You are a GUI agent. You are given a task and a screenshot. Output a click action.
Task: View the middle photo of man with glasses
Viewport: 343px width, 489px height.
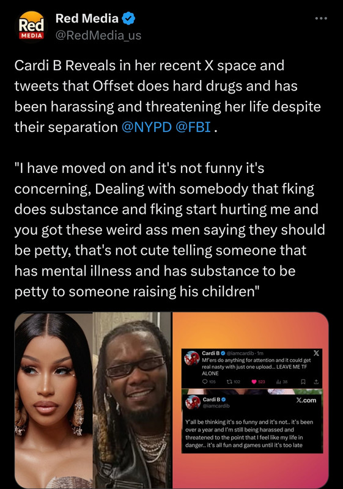point(132,400)
